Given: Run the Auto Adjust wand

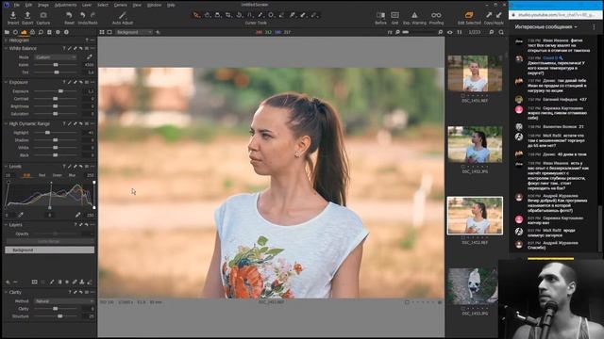Looking at the screenshot, I should tap(122, 15).
